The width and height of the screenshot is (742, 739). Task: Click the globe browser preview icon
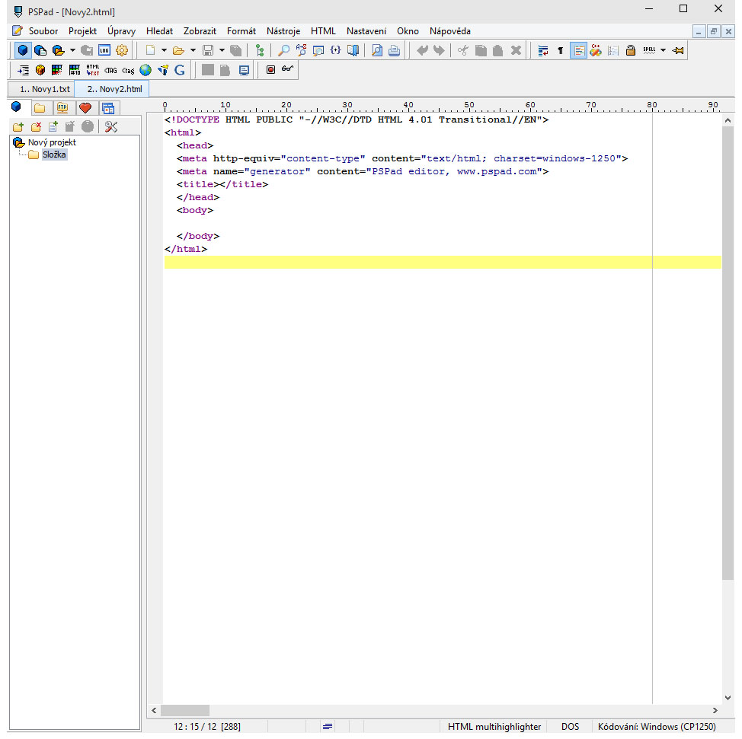(x=146, y=70)
